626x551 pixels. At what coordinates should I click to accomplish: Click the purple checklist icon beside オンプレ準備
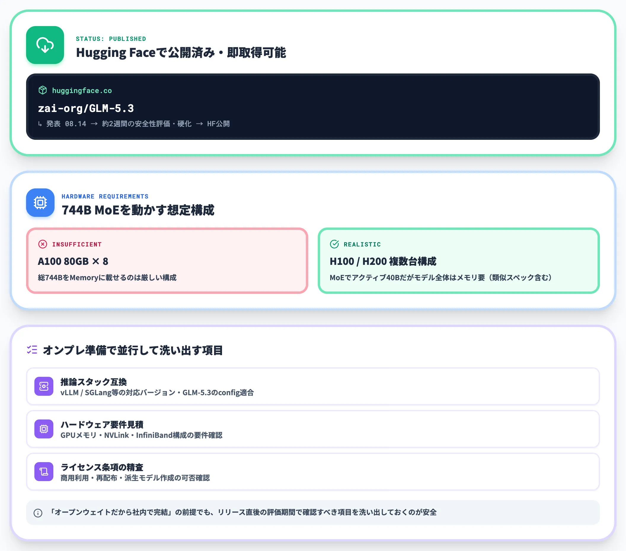[32, 350]
